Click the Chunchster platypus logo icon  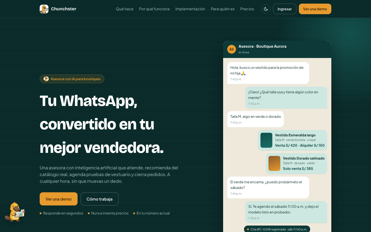[44, 9]
